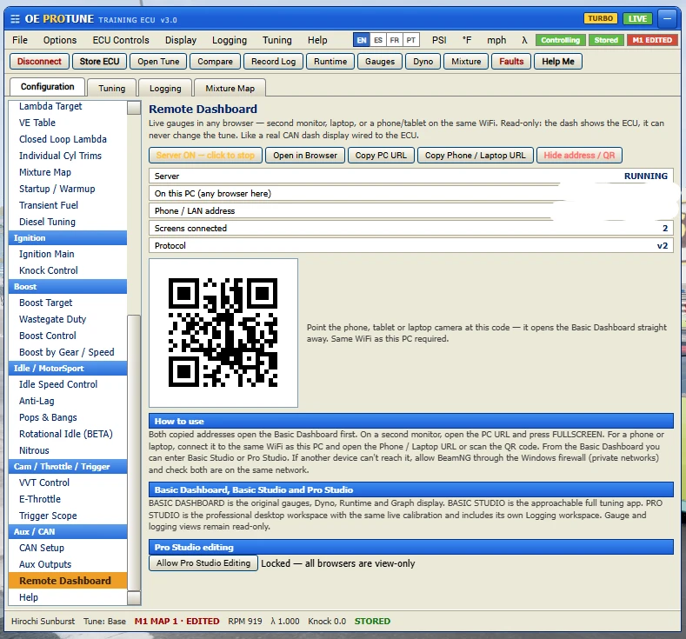Open the ECU Controls menu
The height and width of the screenshot is (639, 686).
pyautogui.click(x=121, y=40)
